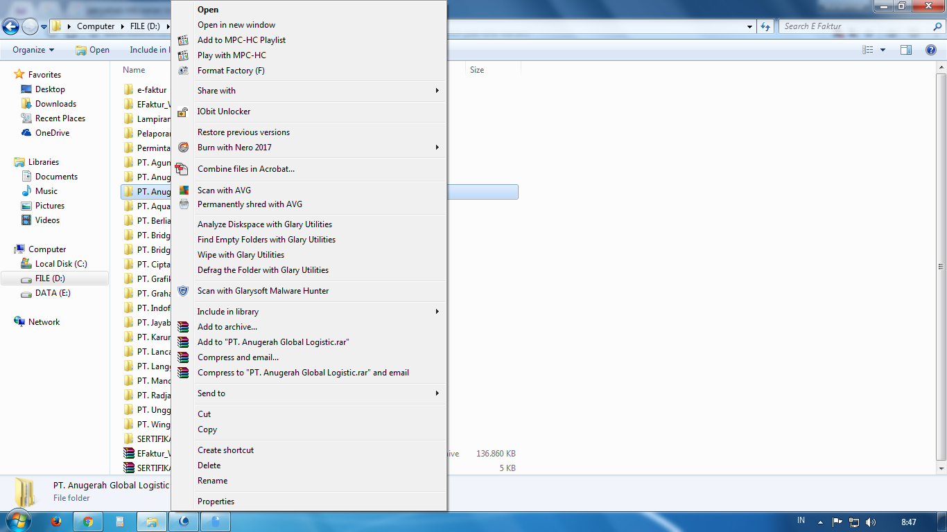Viewport: 947px width, 532px height.
Task: Click the Back navigation arrow
Action: click(10, 27)
